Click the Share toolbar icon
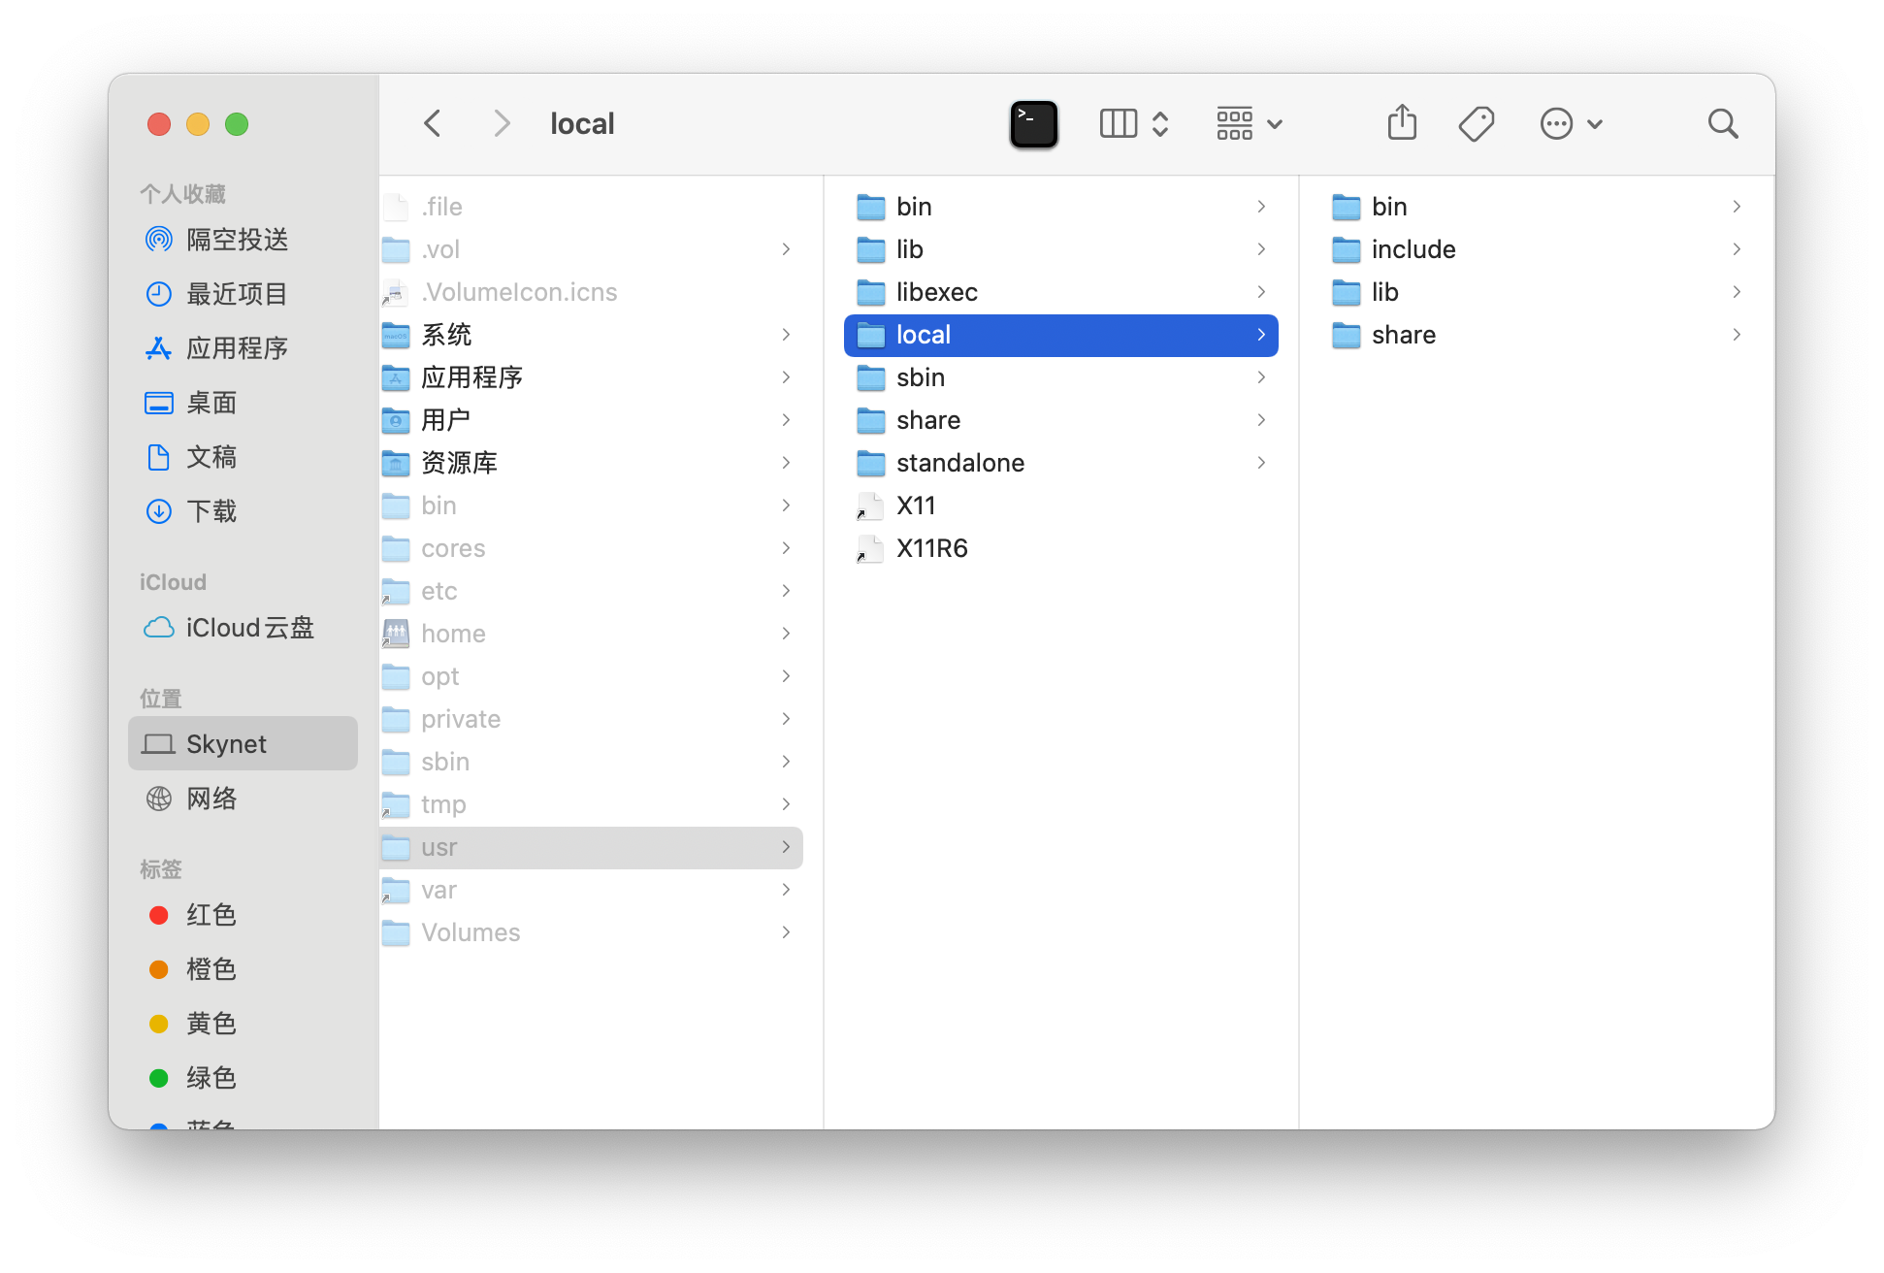The width and height of the screenshot is (1884, 1273). pyautogui.click(x=1402, y=123)
